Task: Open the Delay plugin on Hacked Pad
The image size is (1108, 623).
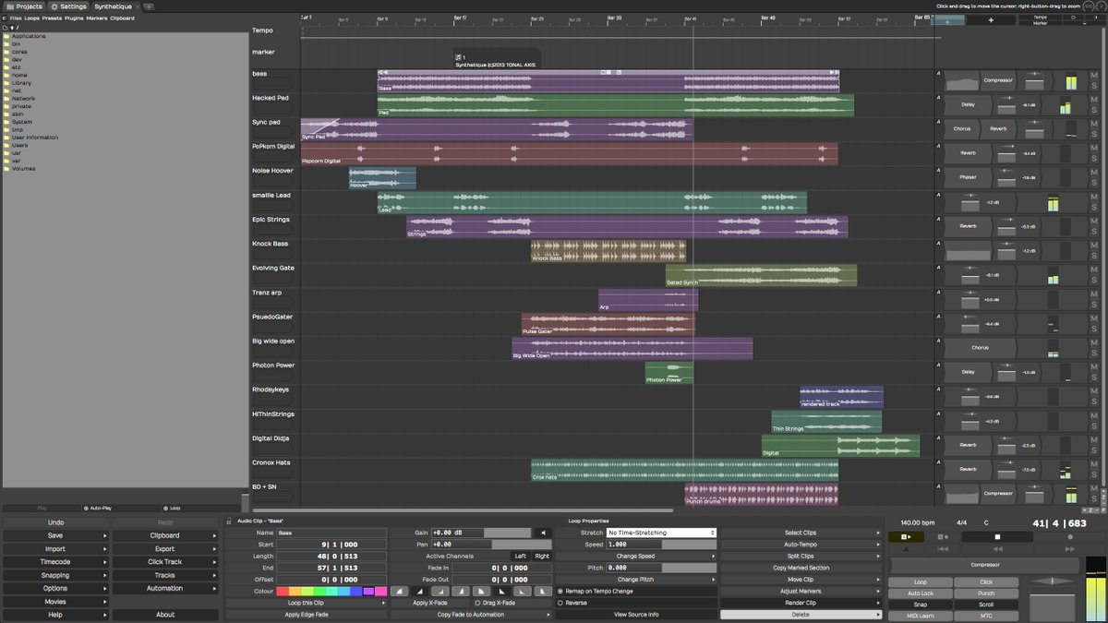Action: 968,105
